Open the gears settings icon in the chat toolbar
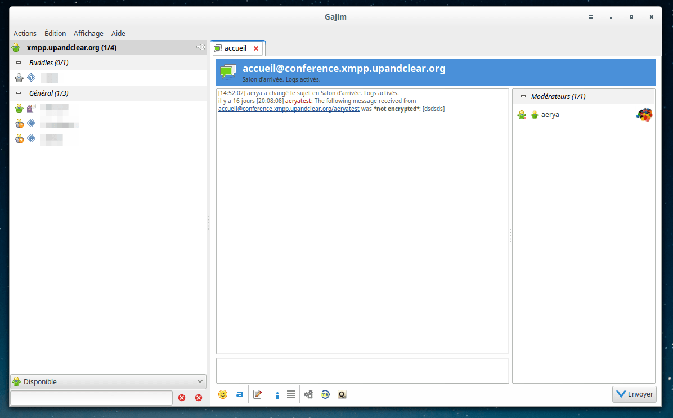 point(308,394)
